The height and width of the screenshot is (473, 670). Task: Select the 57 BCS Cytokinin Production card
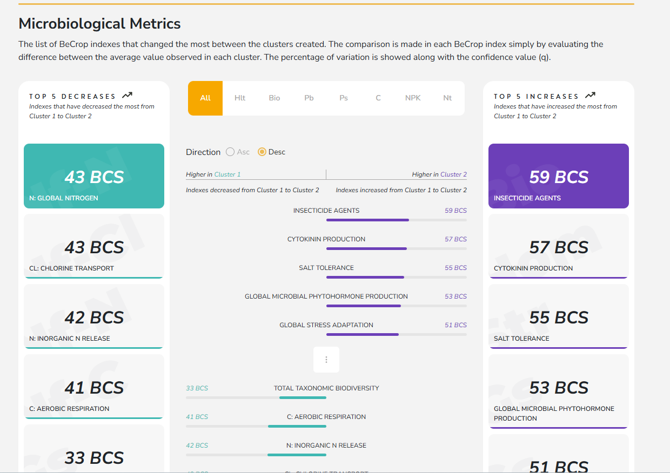coord(559,246)
